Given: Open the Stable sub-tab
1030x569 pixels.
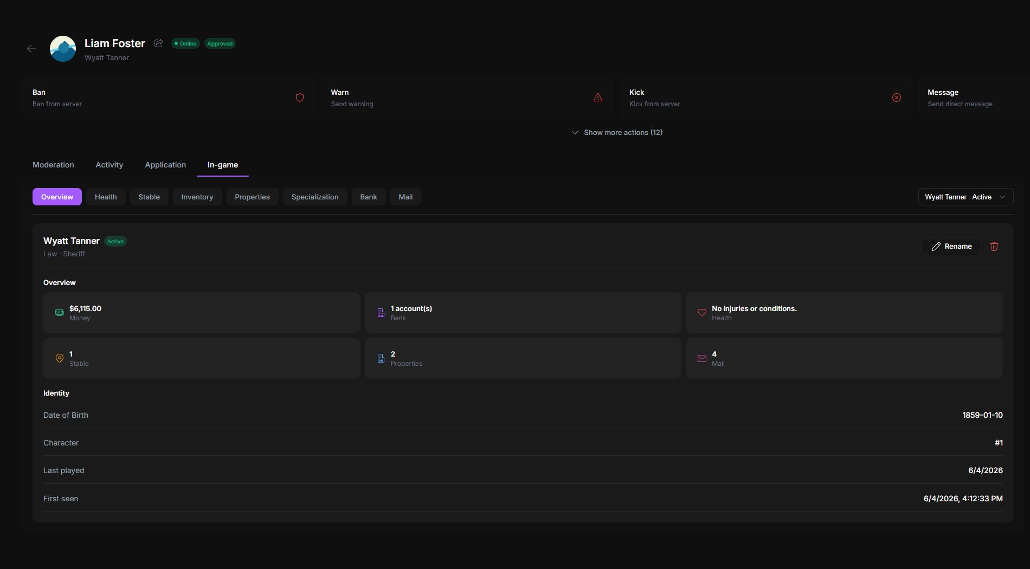Looking at the screenshot, I should click(x=149, y=197).
